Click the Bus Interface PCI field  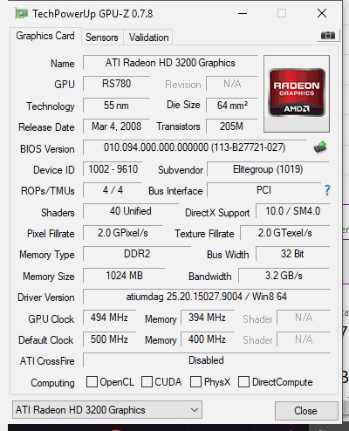[x=263, y=190]
